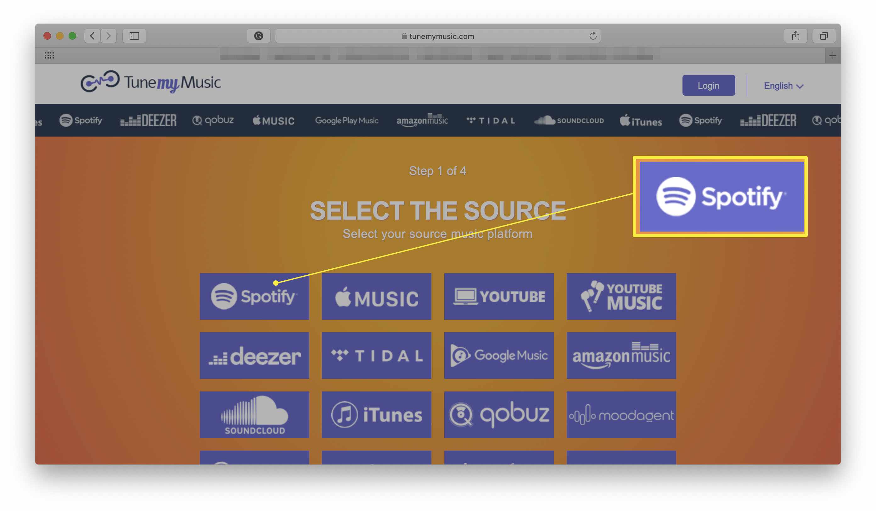Screen dimensions: 876x511
Task: Reload the page with refresh icon
Action: click(593, 36)
